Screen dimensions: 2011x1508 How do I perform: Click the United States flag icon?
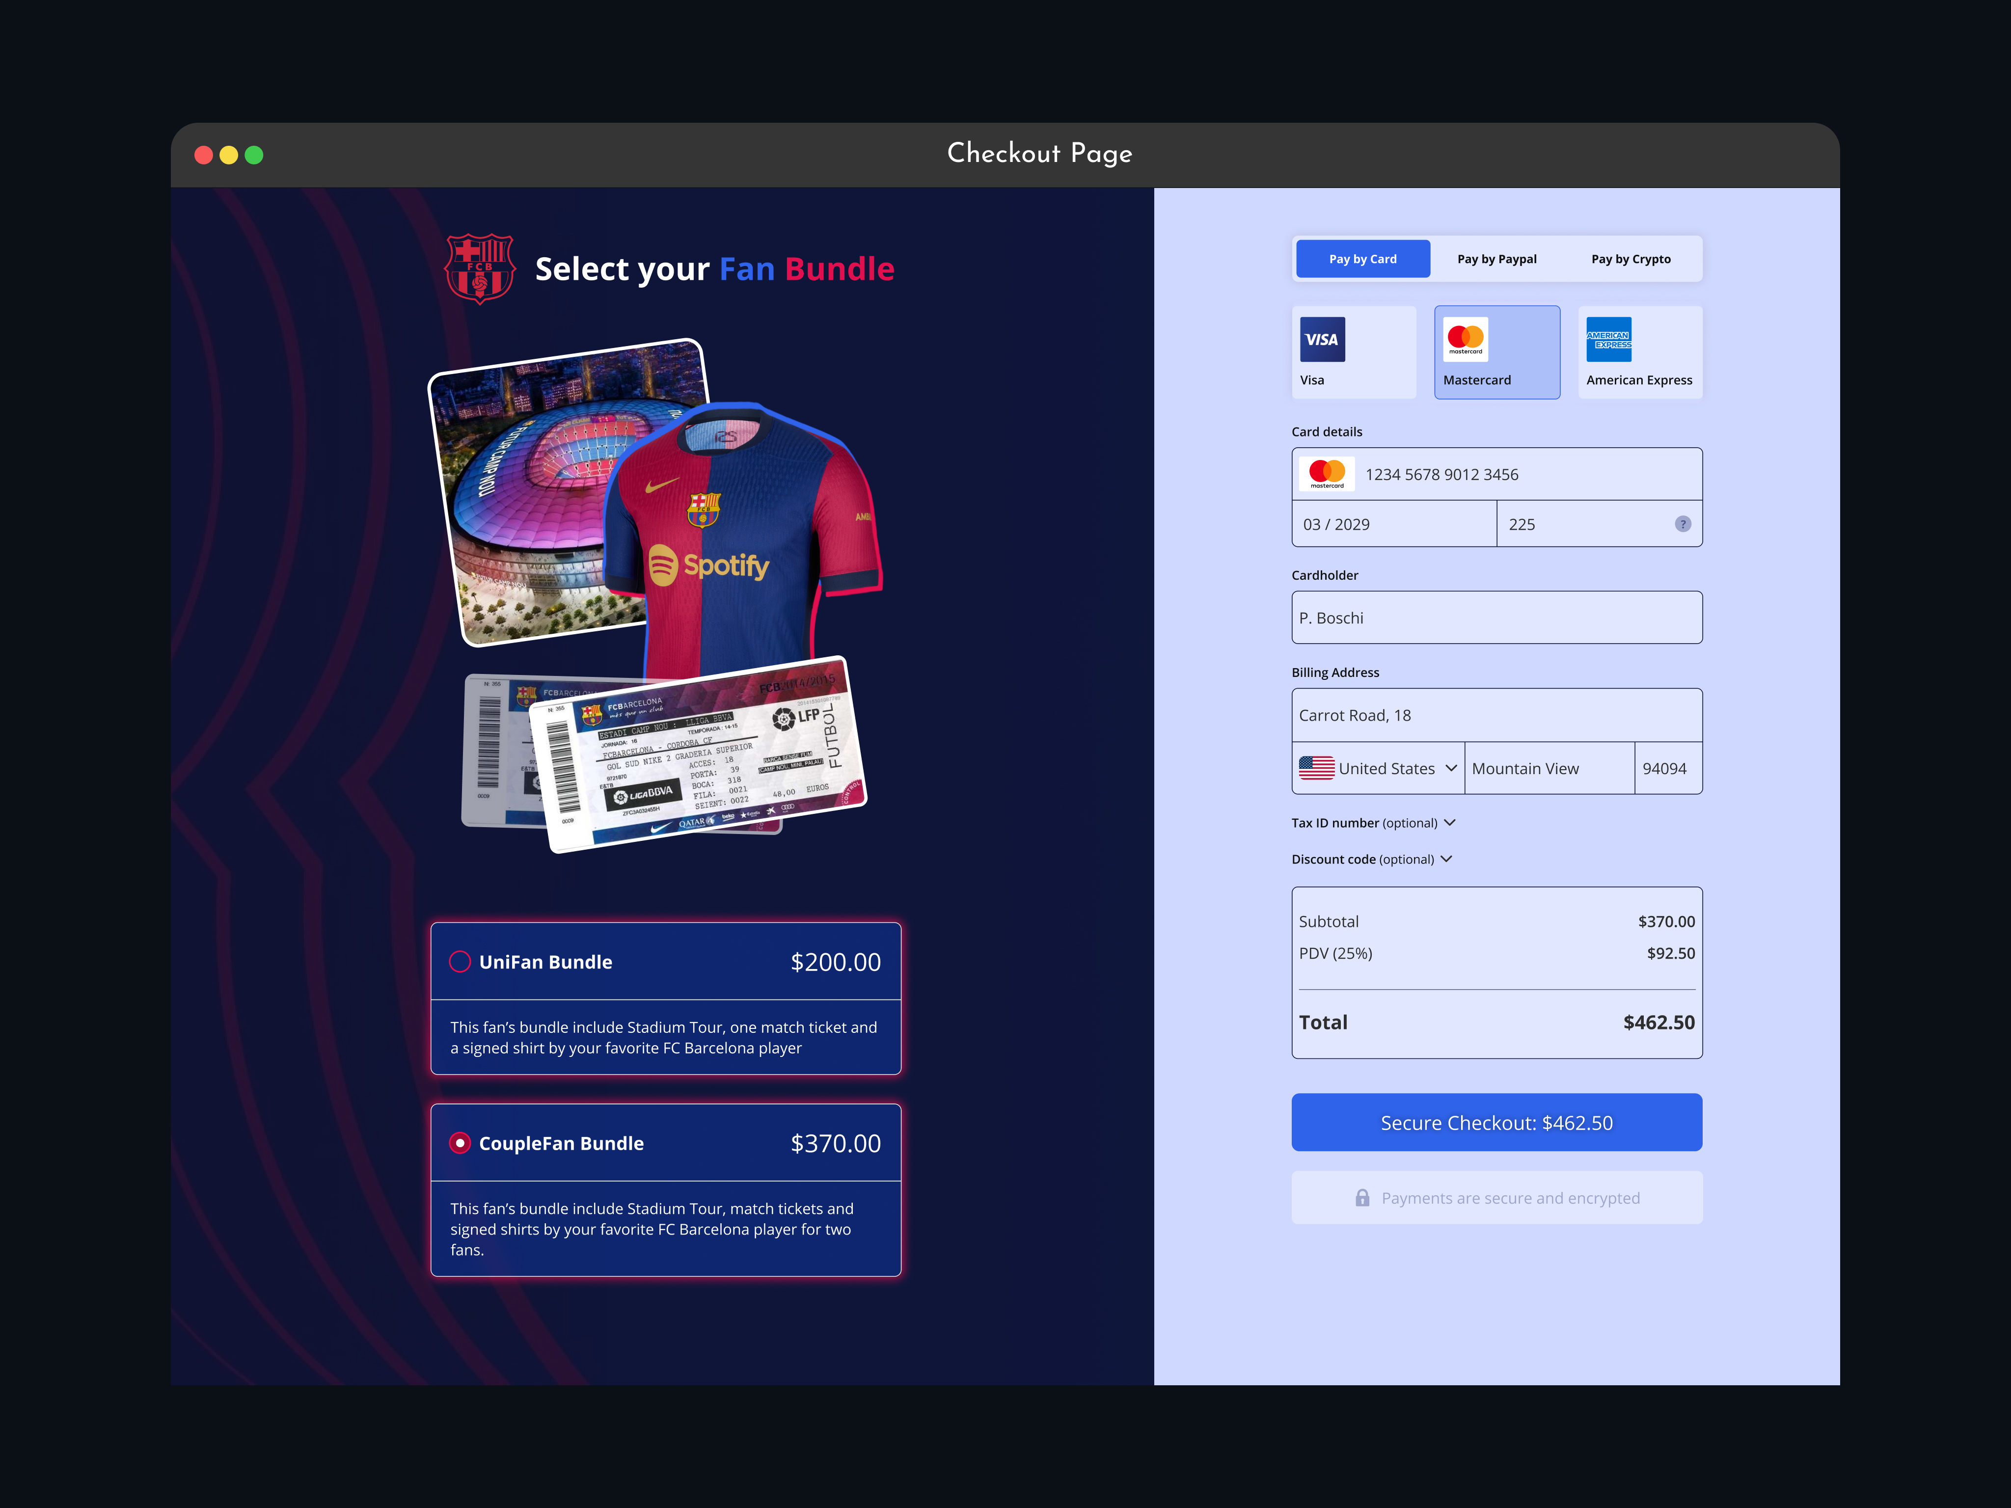point(1318,768)
